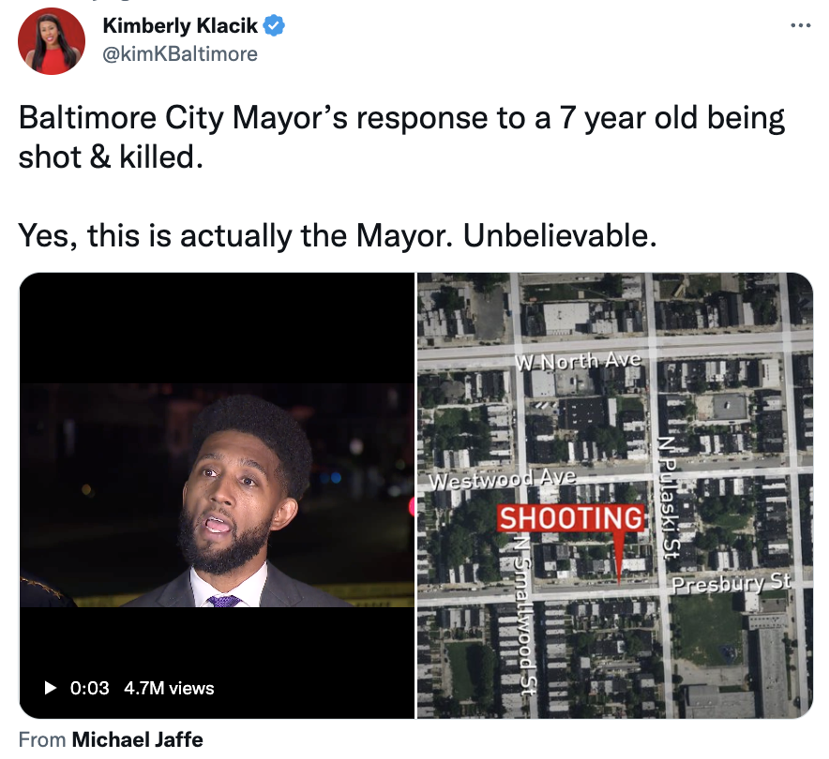Screen dimensions: 829x759
Task: Open the aerial shooting map image
Action: [x=615, y=496]
